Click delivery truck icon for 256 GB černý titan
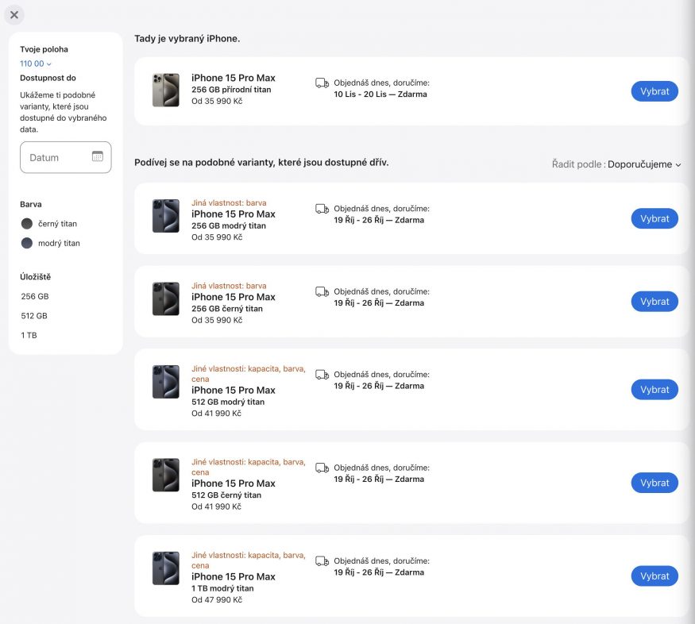 point(322,291)
